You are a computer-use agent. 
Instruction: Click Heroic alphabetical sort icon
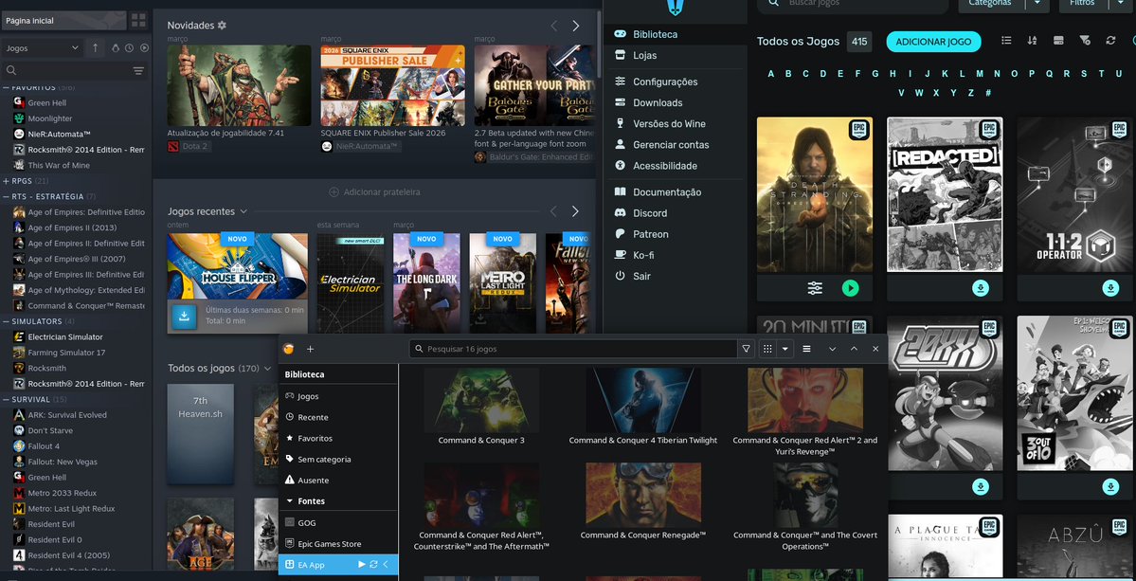pyautogui.click(x=1033, y=41)
